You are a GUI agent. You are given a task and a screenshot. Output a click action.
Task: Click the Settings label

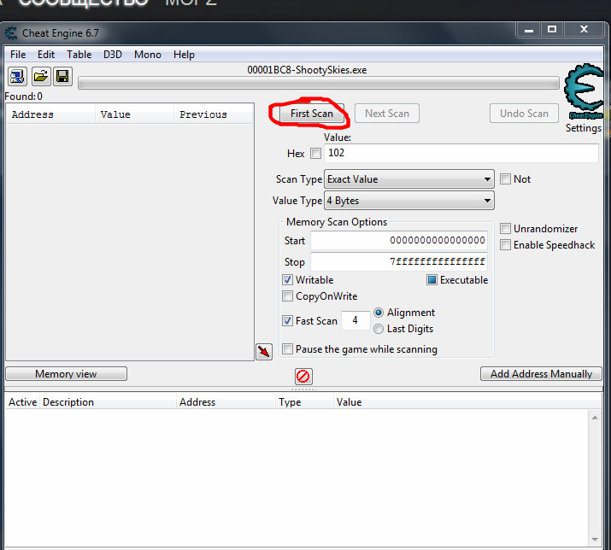point(584,128)
